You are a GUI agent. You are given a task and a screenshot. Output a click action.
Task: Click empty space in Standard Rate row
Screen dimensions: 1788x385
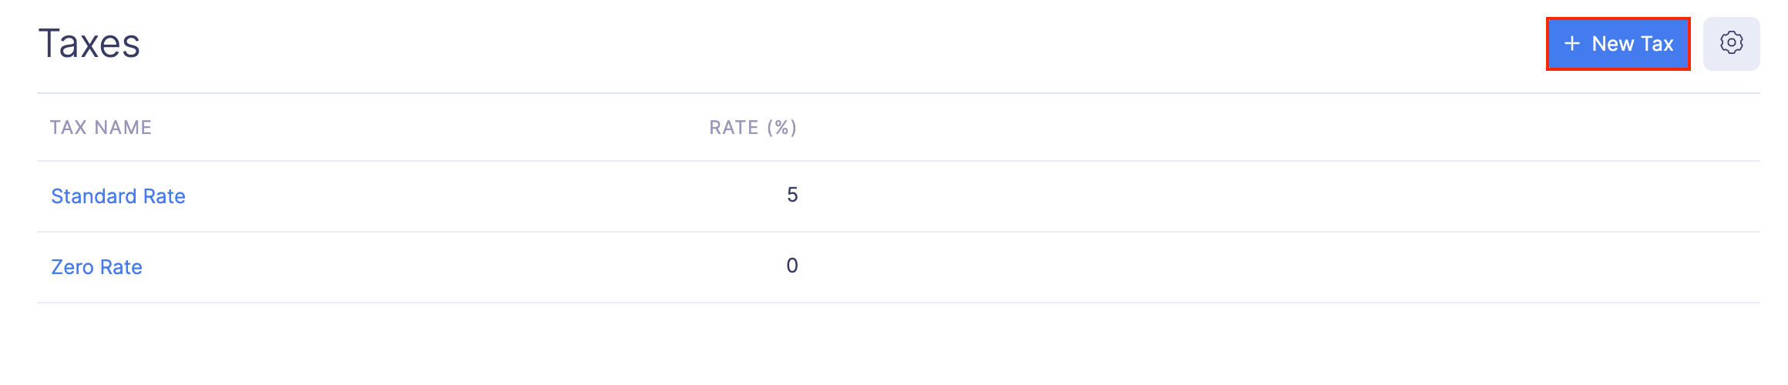1233,196
